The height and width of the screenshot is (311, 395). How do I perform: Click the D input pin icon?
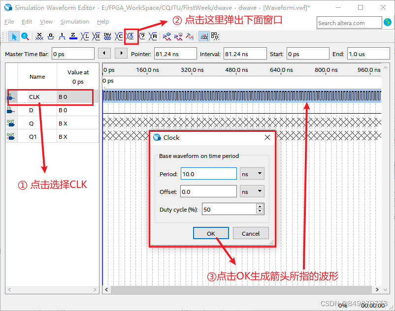11,110
